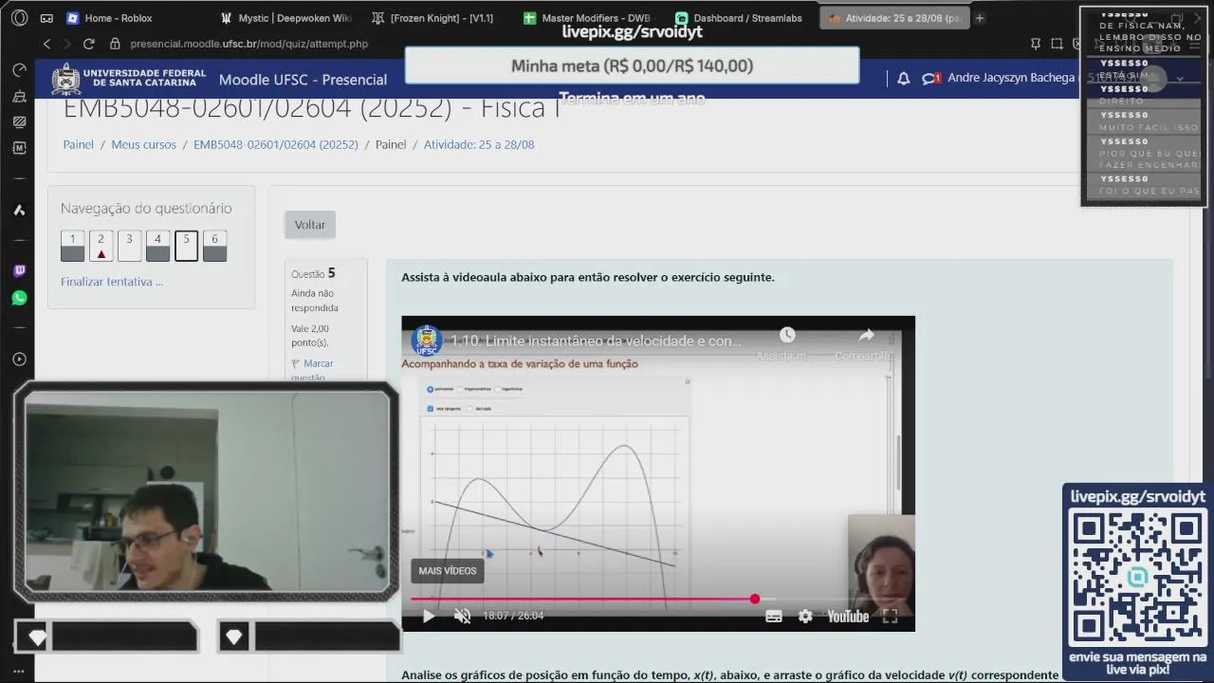
Task: Switch to the Master Modifiers tab
Action: 587,18
